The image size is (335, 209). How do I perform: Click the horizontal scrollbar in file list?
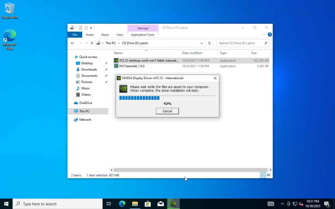(191, 170)
